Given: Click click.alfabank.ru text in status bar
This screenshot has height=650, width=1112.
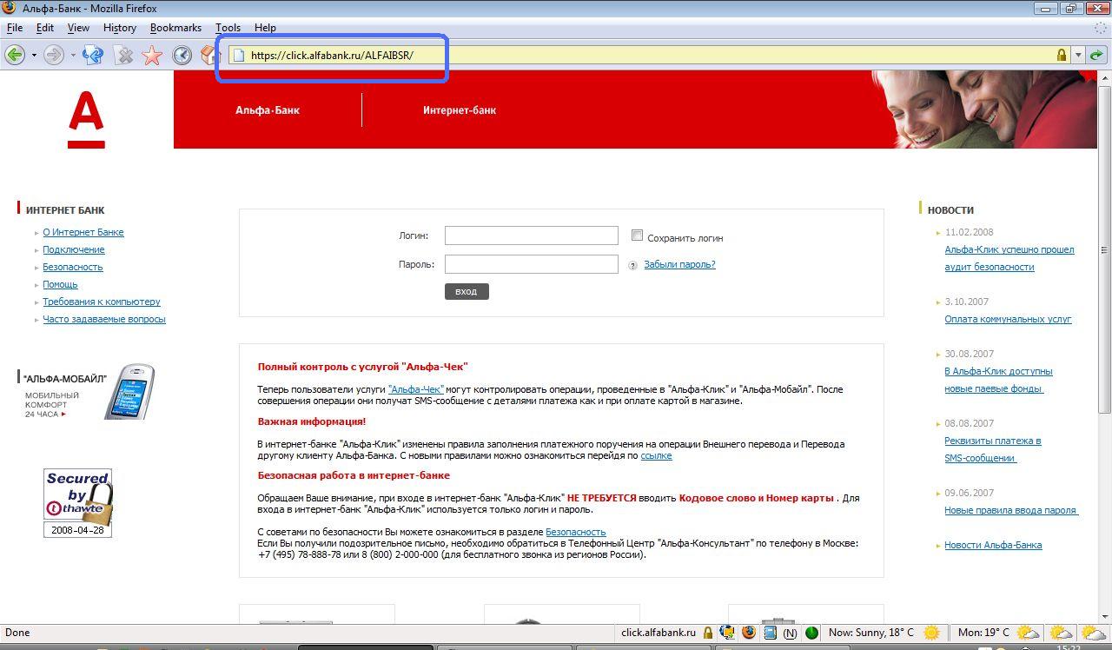Looking at the screenshot, I should 659,633.
